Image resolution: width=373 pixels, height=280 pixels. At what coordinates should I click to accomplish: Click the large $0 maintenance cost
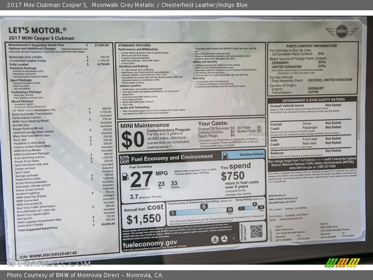pyautogui.click(x=133, y=140)
